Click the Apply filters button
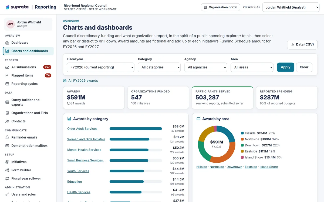Screen dimensions: 324x202 coord(285,67)
